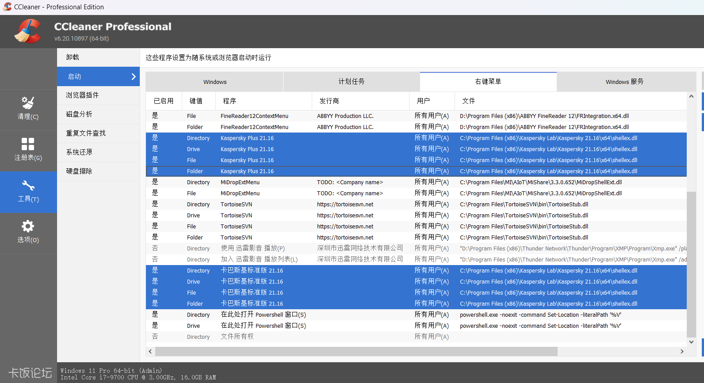Open the 浏览器插件 page
Viewport: 704px width, 383px height.
pos(98,95)
